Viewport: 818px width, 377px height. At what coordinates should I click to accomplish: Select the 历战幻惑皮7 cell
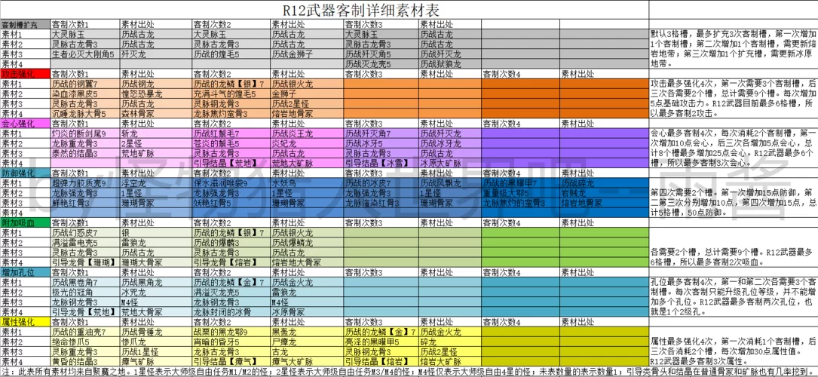(85, 232)
